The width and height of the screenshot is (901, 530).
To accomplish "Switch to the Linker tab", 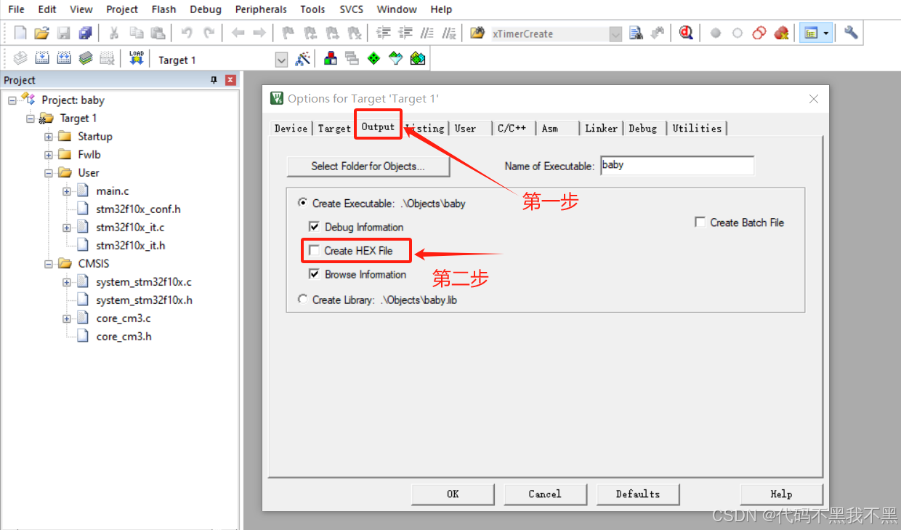I will 602,128.
